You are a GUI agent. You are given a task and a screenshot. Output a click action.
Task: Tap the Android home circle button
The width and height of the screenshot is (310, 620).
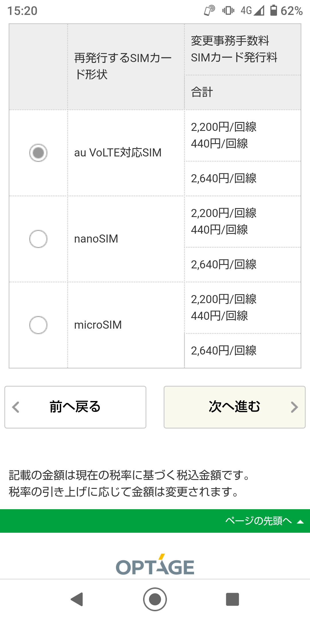(x=155, y=599)
